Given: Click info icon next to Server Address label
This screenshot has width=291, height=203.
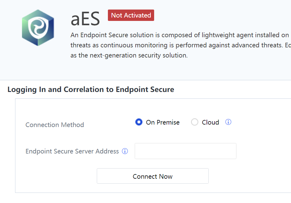Looking at the screenshot, I should [x=125, y=151].
